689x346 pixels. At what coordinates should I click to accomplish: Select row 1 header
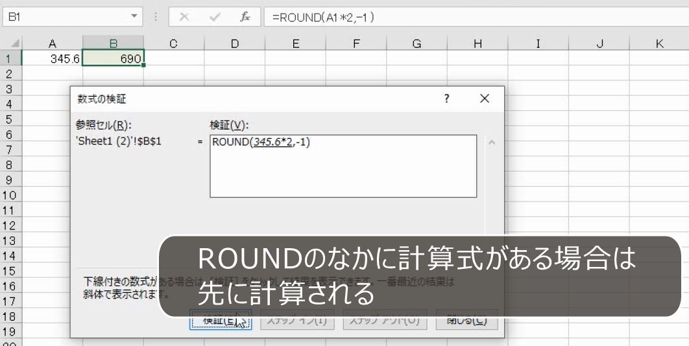point(10,58)
